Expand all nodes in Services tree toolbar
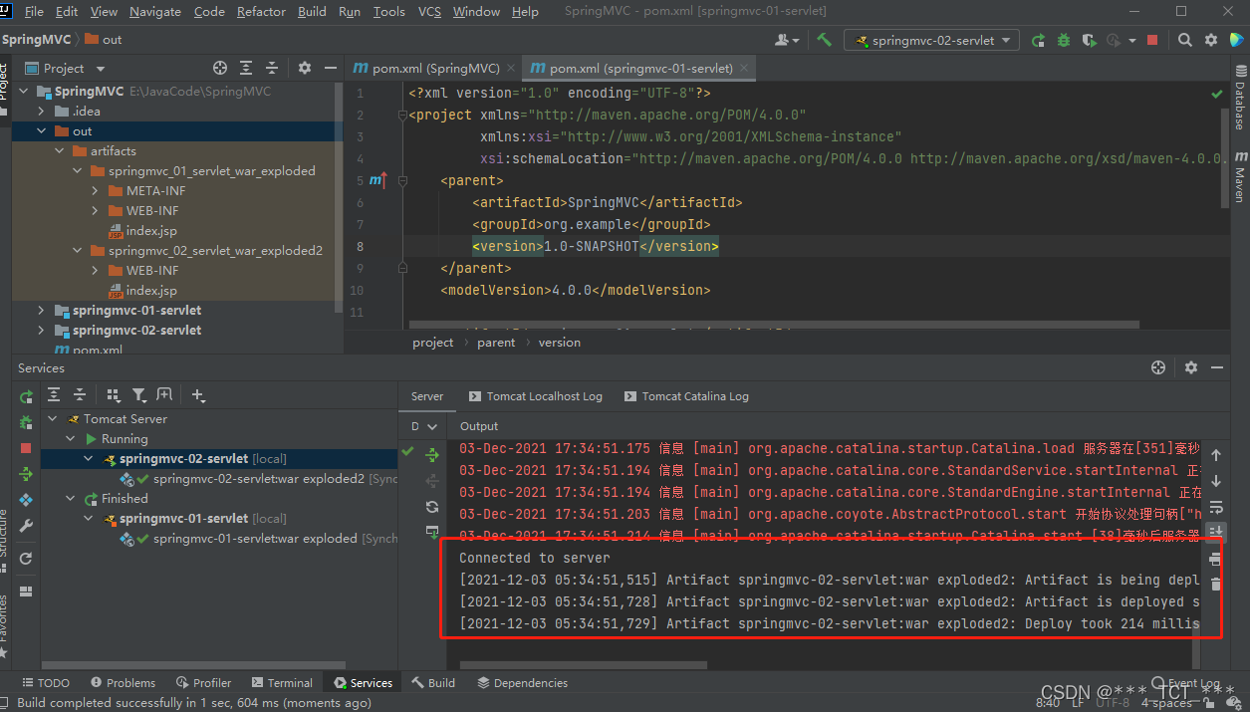This screenshot has height=712, width=1250. tap(55, 395)
